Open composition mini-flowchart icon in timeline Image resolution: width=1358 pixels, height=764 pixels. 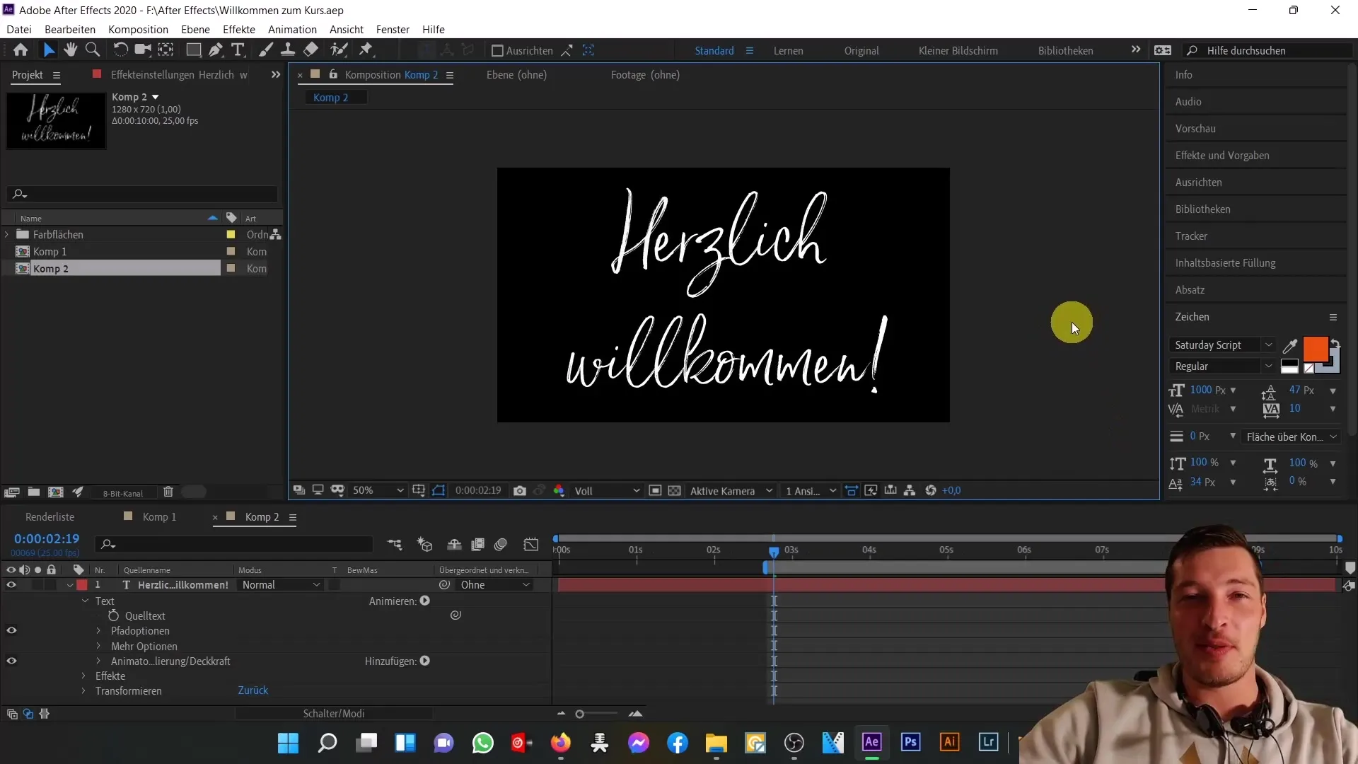(x=395, y=544)
